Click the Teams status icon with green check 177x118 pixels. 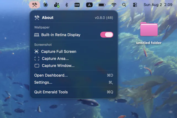pyautogui.click(x=57, y=5)
